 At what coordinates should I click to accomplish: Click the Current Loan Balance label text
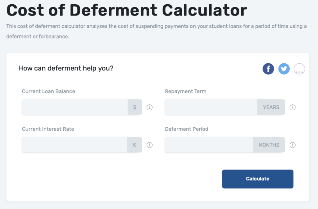pos(48,91)
